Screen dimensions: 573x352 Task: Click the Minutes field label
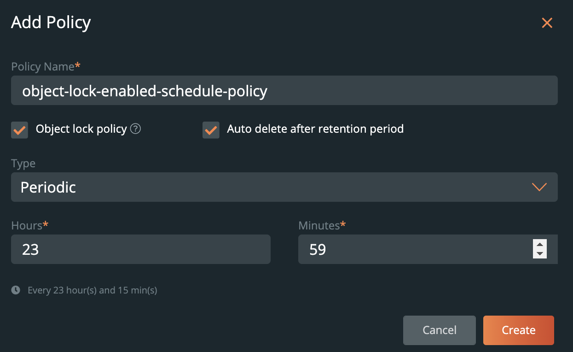click(319, 225)
